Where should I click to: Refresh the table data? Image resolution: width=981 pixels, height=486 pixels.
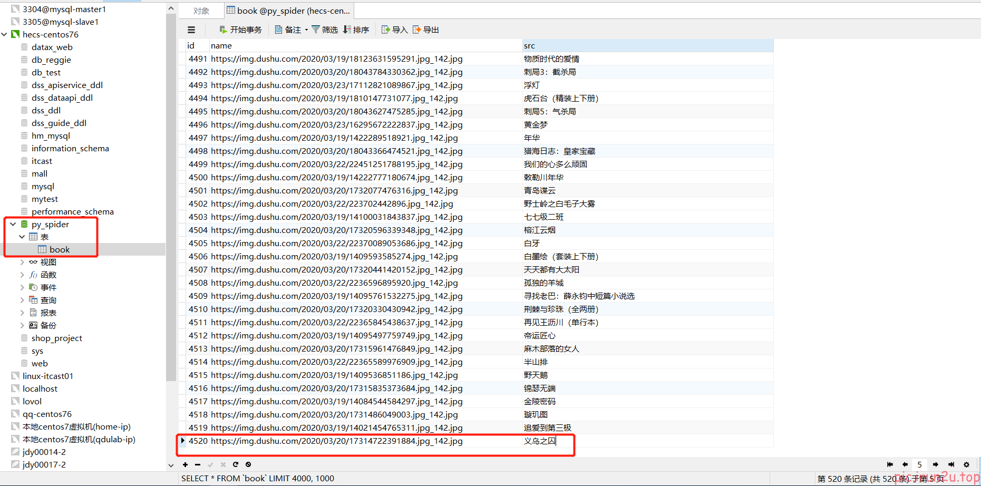(236, 464)
